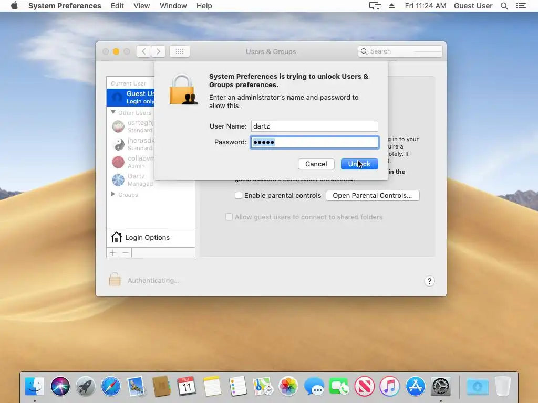
Task: Open FaceTime app in Dock
Action: click(x=339, y=386)
